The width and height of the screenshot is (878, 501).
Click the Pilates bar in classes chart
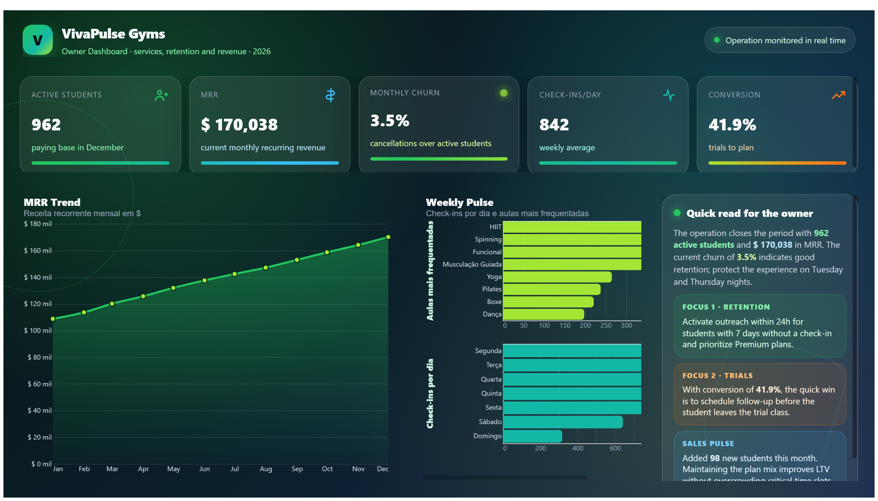551,289
